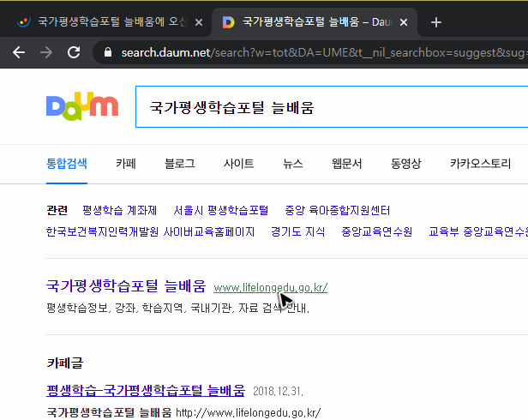The image size is (528, 420).
Task: Close the Daum search results tab
Action: tap(404, 22)
